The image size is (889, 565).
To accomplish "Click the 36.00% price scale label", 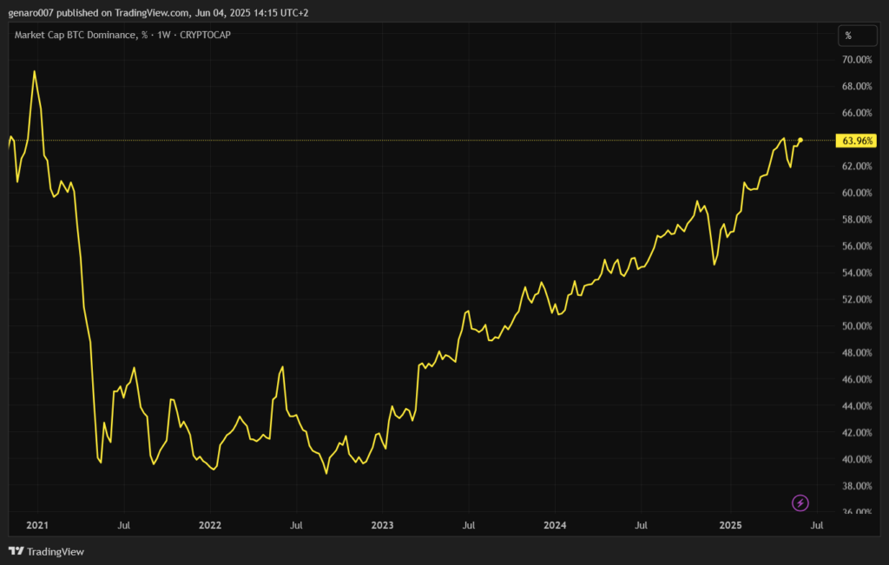I will pos(857,512).
